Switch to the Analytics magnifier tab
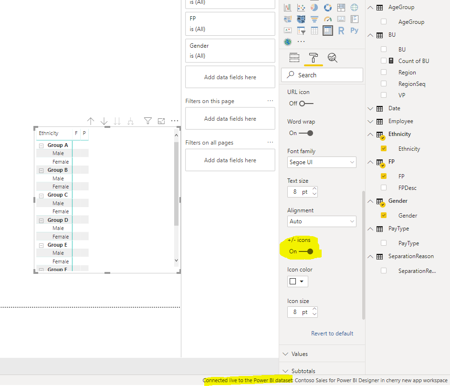Image resolution: width=450 pixels, height=386 pixels. [332, 58]
